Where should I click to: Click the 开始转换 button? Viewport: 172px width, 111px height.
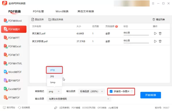[x=150, y=95]
